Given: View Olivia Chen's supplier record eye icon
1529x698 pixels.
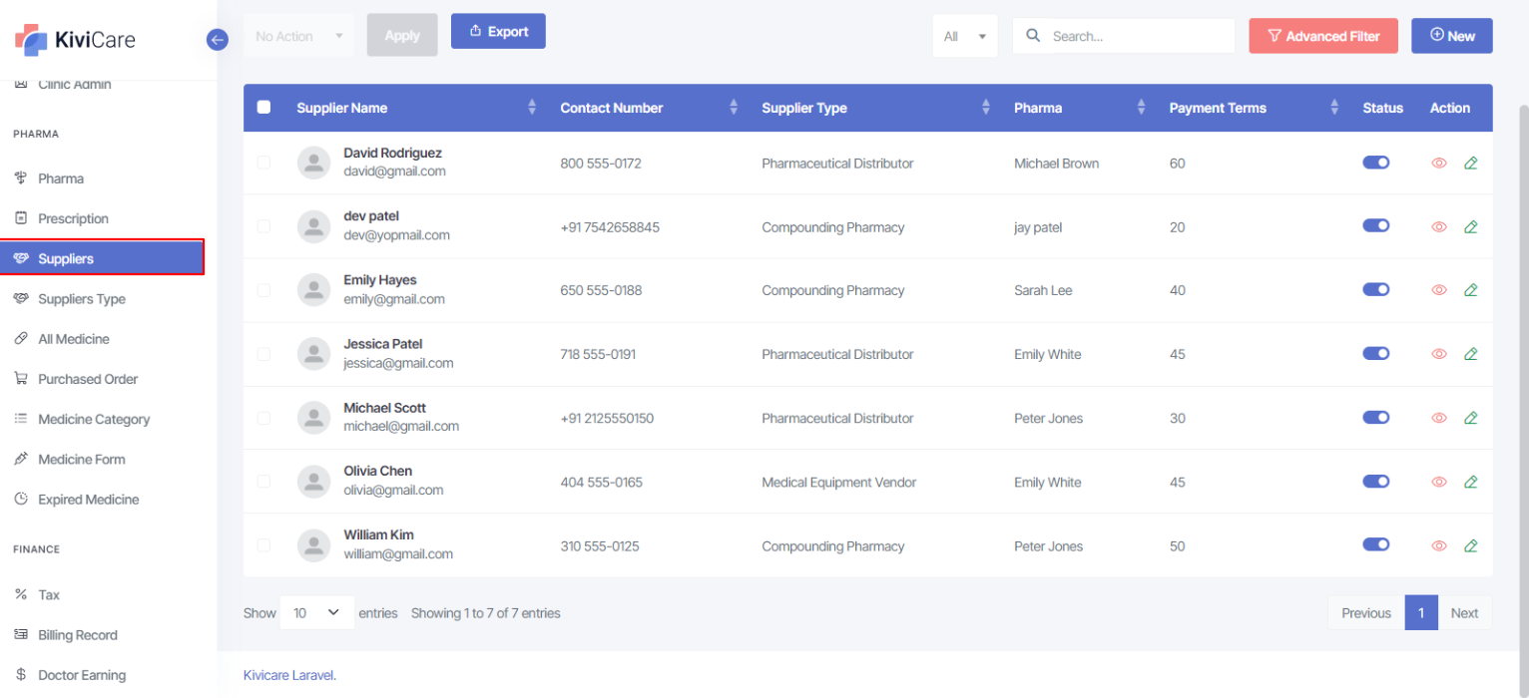Looking at the screenshot, I should (x=1438, y=482).
